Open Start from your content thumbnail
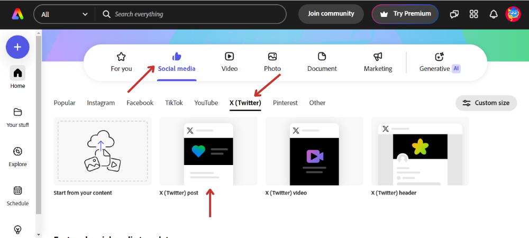This screenshot has width=529, height=238. tap(103, 151)
